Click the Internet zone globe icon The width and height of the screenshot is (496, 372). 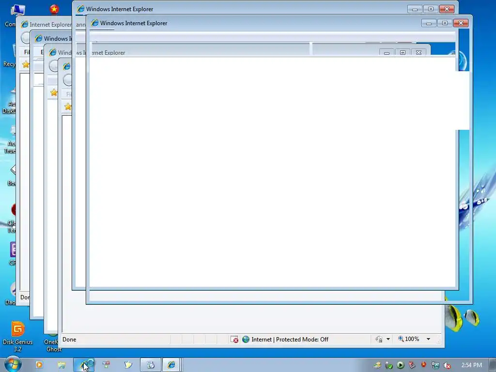click(246, 340)
